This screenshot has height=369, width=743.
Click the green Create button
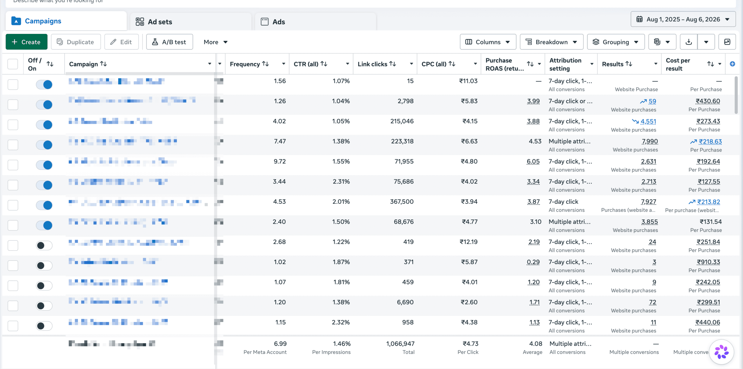[x=26, y=42]
